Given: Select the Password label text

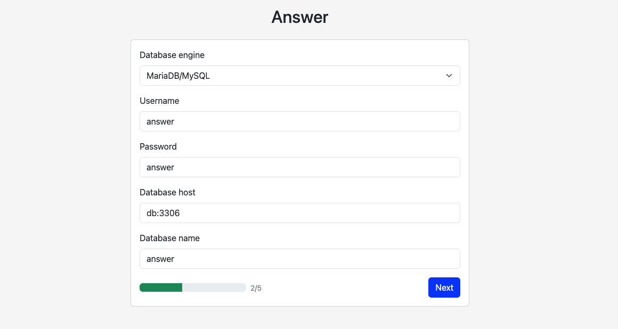Looking at the screenshot, I should (x=158, y=146).
